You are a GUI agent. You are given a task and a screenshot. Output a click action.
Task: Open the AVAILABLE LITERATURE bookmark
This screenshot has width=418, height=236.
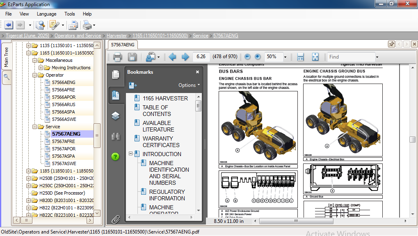[x=158, y=126]
